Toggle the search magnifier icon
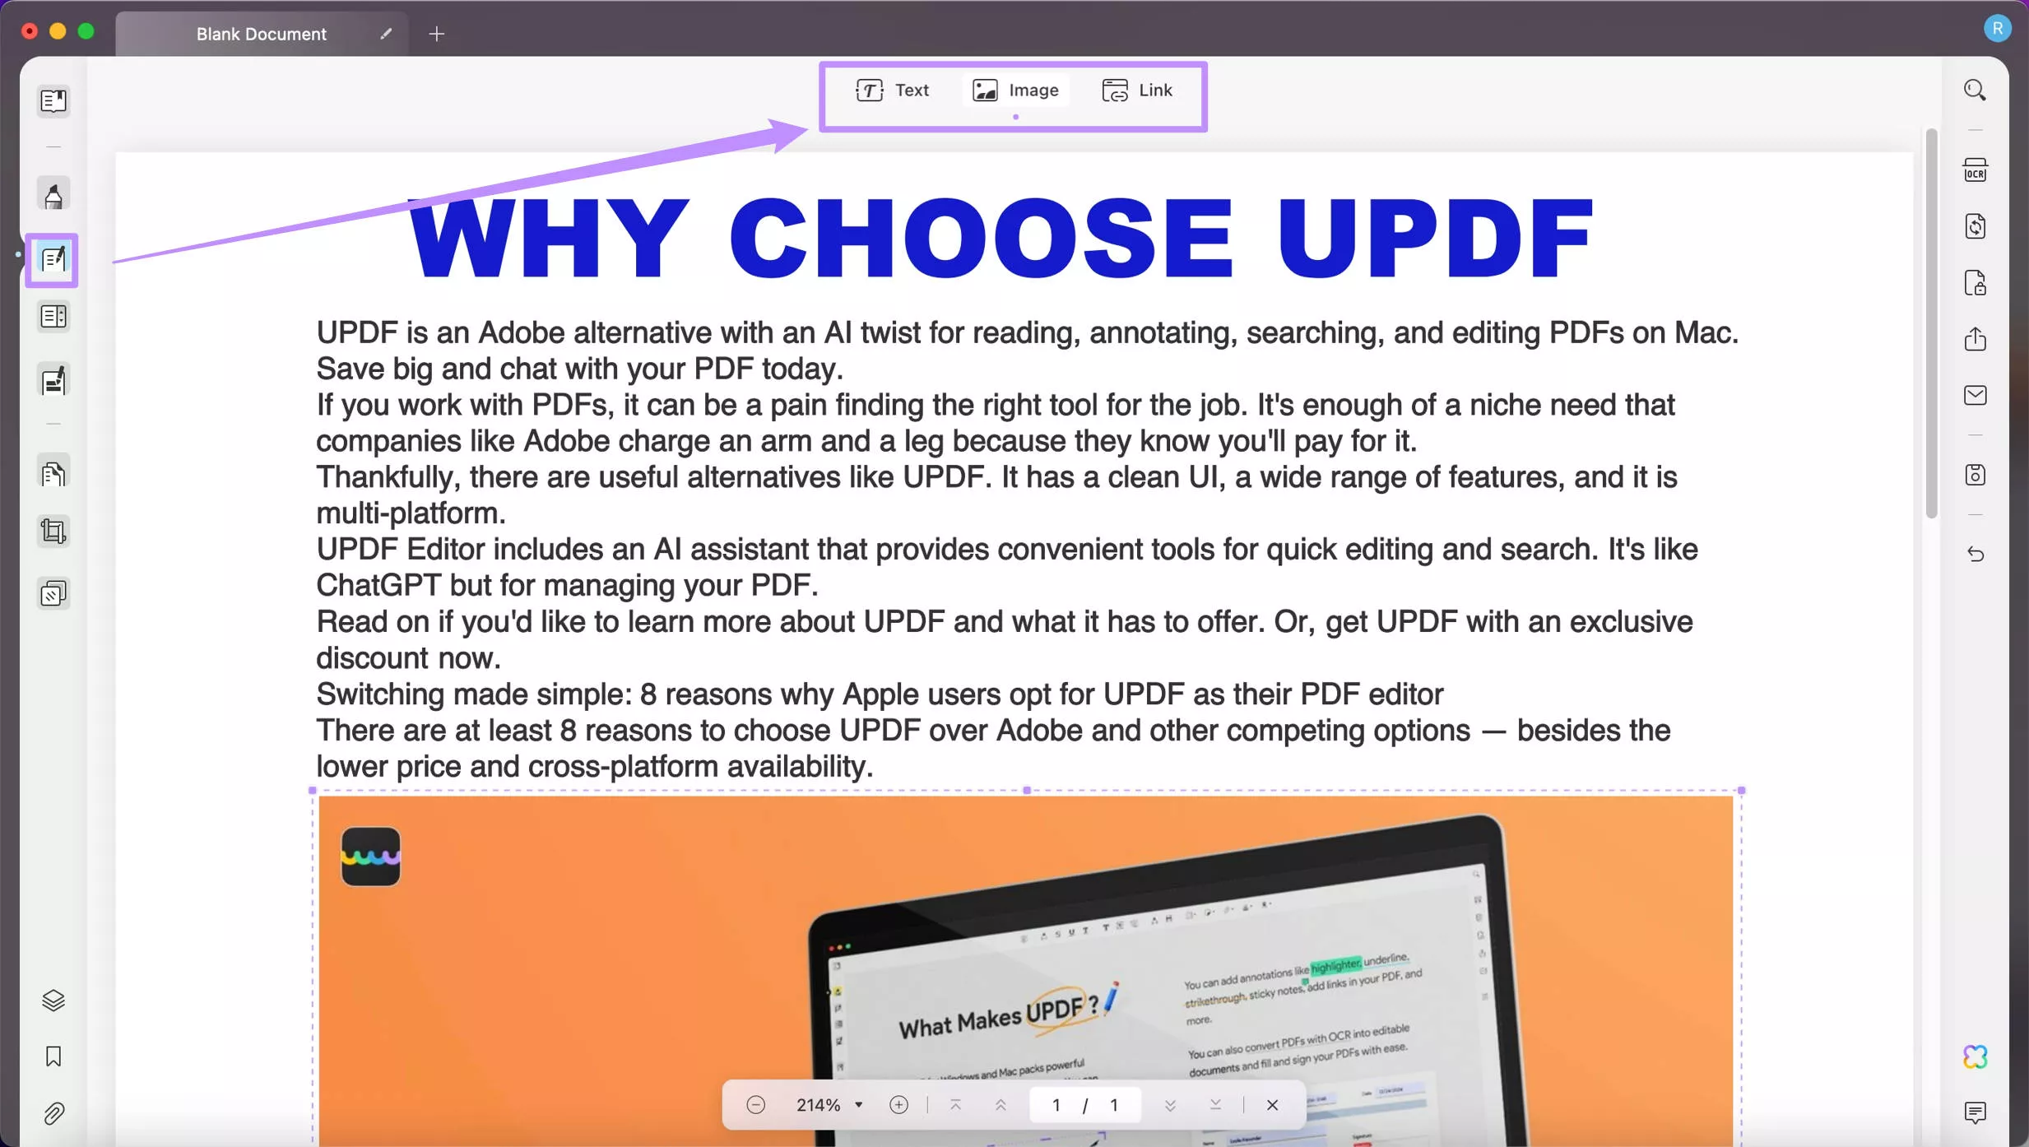The width and height of the screenshot is (2029, 1147). click(x=1975, y=89)
